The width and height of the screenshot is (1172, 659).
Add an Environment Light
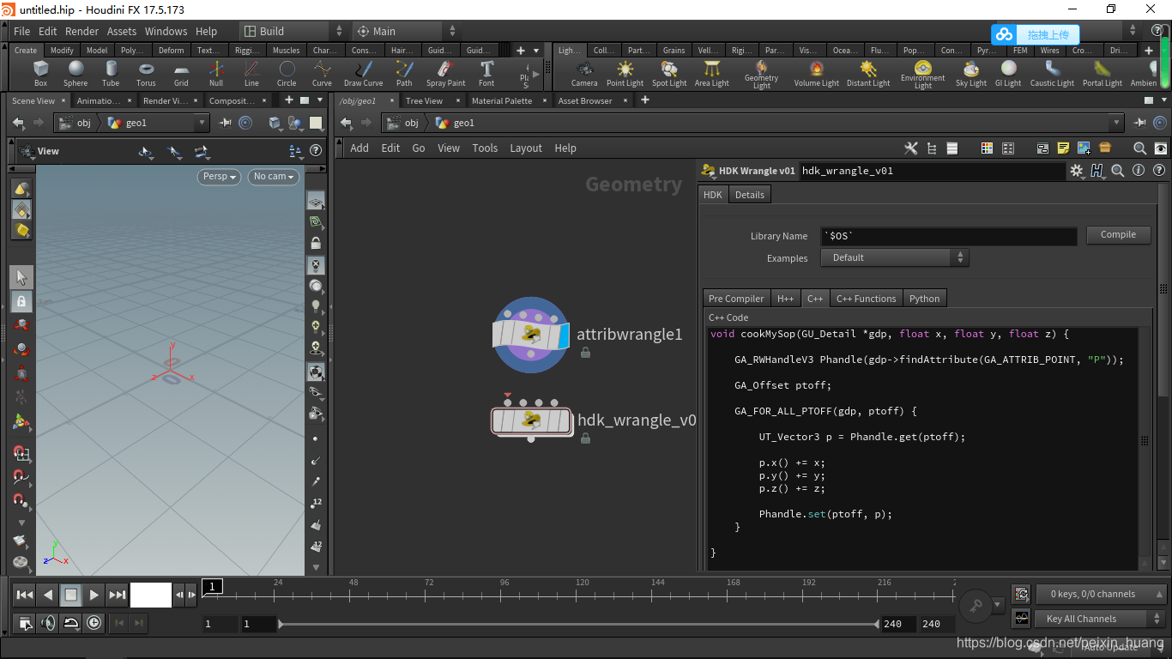click(x=923, y=75)
